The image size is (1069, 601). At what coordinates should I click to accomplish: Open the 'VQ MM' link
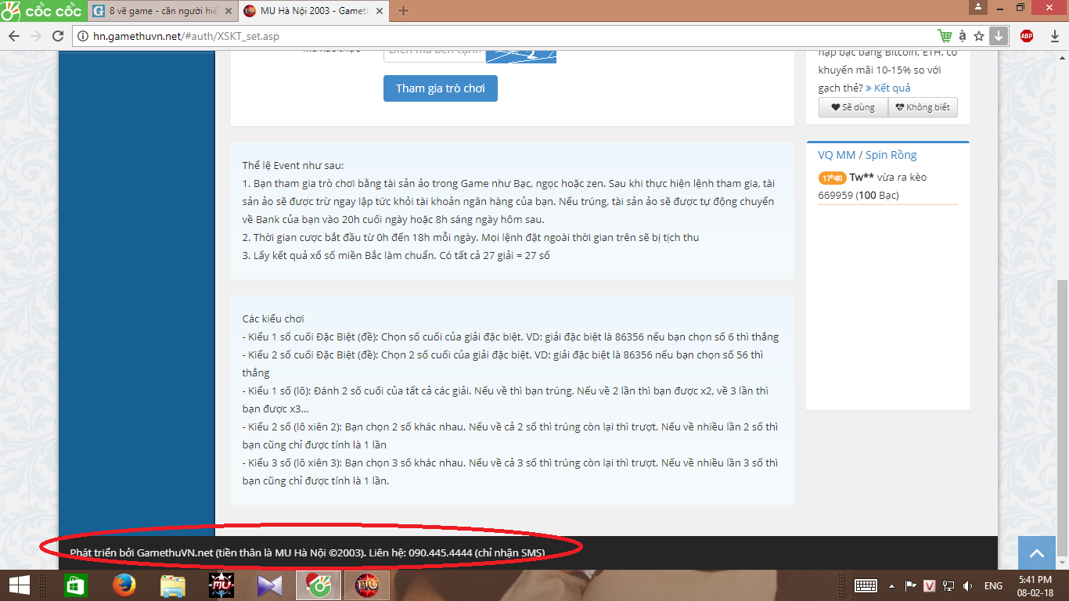pos(837,155)
